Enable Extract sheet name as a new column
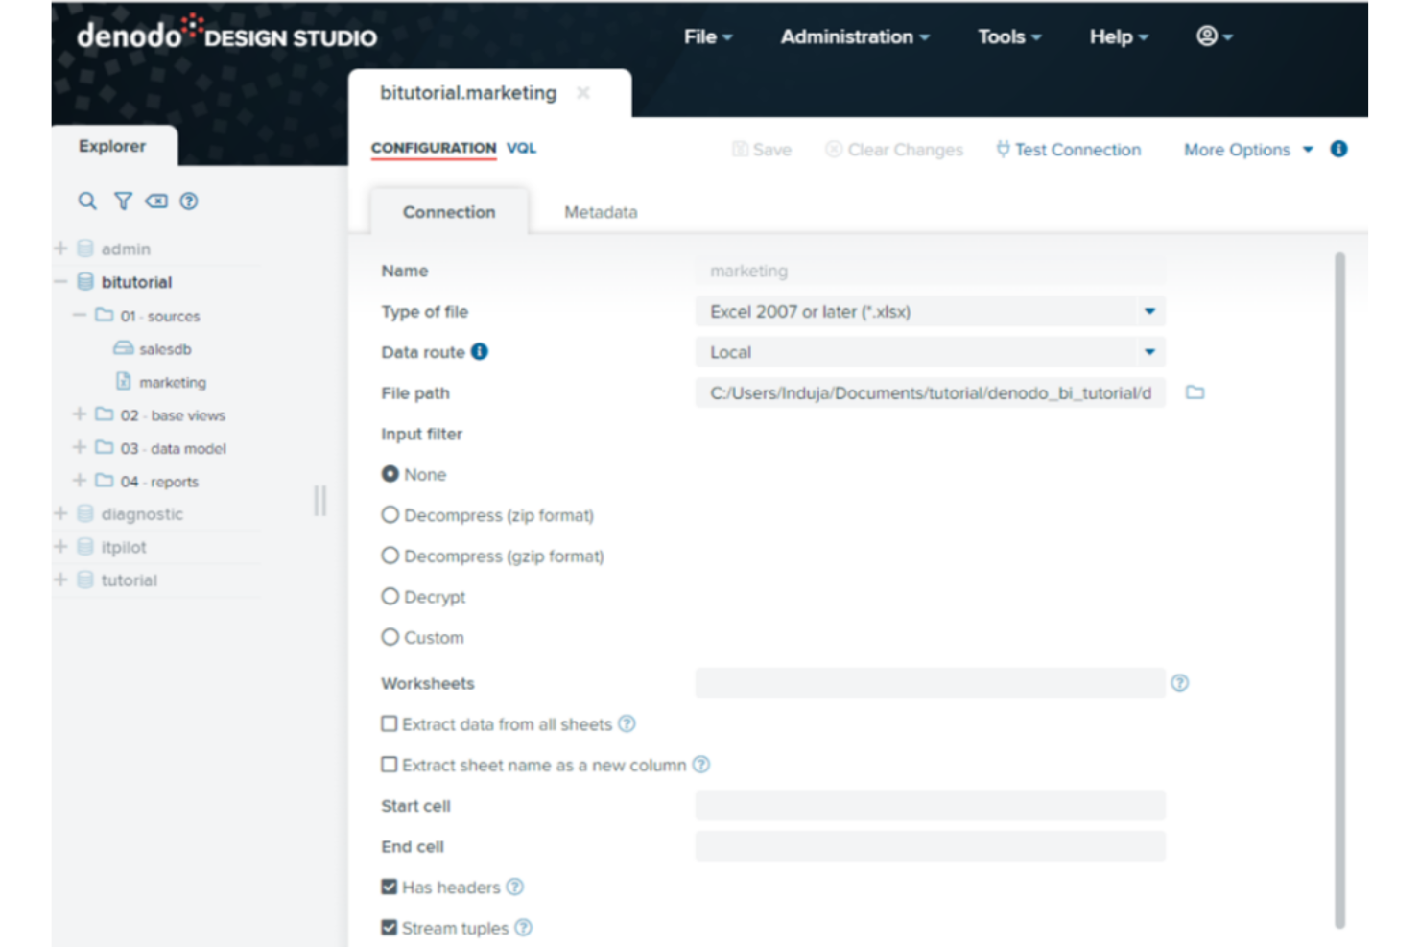The image size is (1420, 947). tap(389, 765)
